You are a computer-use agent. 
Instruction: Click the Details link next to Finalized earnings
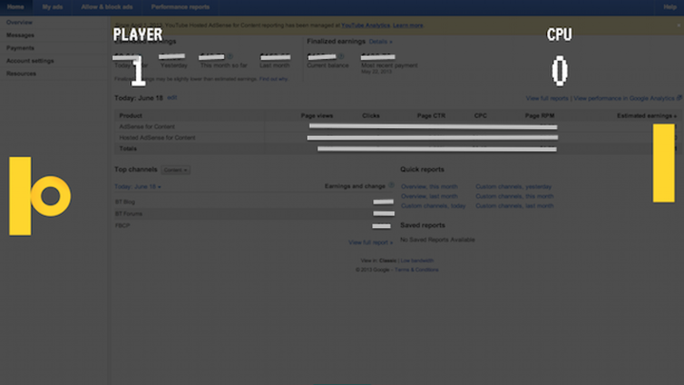380,42
